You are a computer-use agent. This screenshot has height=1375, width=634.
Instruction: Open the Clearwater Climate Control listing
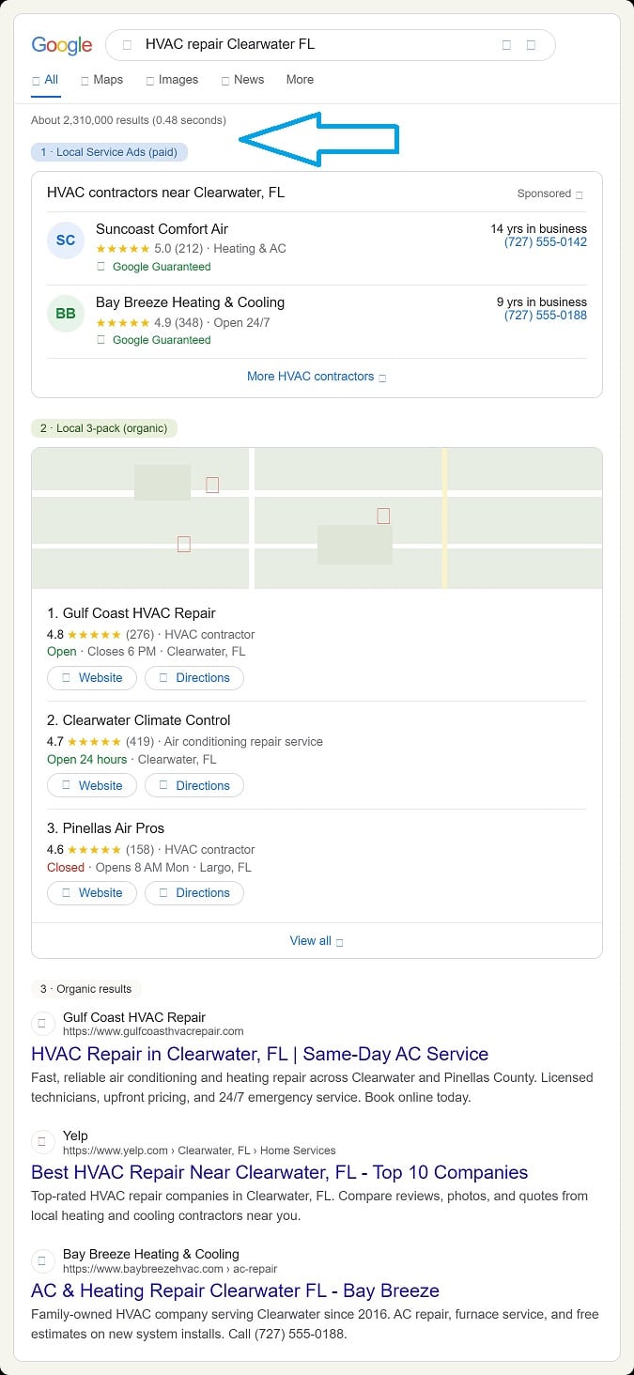139,720
